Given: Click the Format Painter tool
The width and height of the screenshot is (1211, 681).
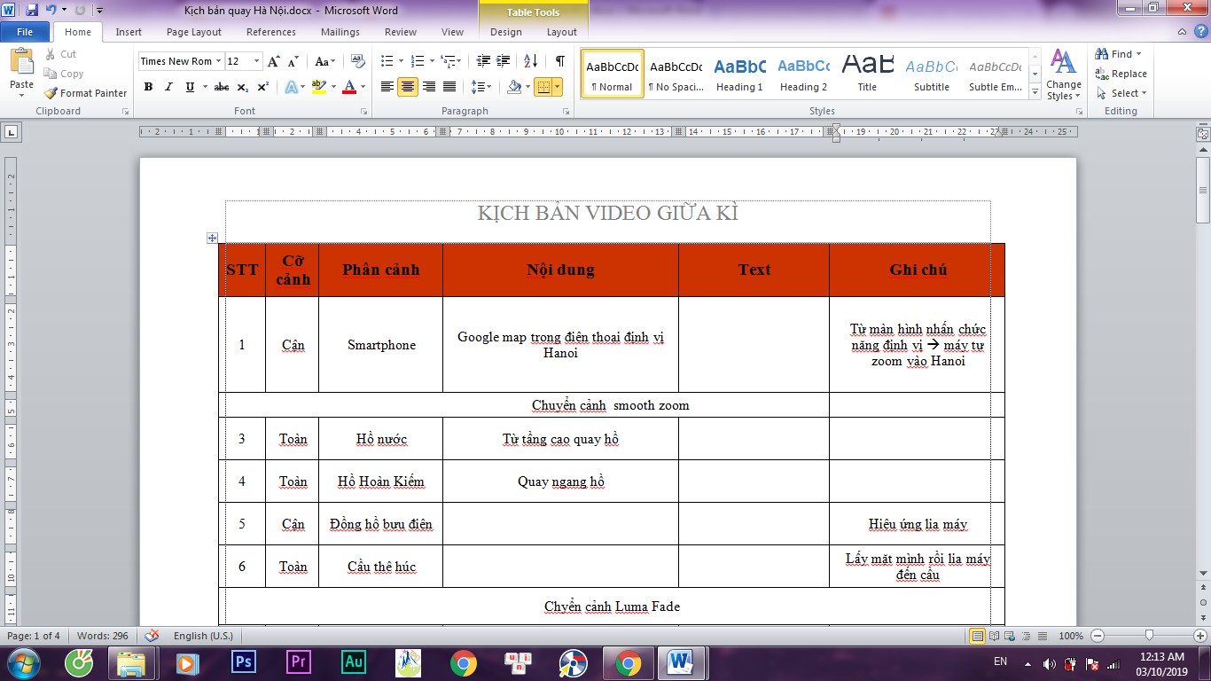Looking at the screenshot, I should pos(86,93).
